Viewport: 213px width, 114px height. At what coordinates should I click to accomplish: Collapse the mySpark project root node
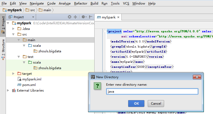(x=8, y=23)
